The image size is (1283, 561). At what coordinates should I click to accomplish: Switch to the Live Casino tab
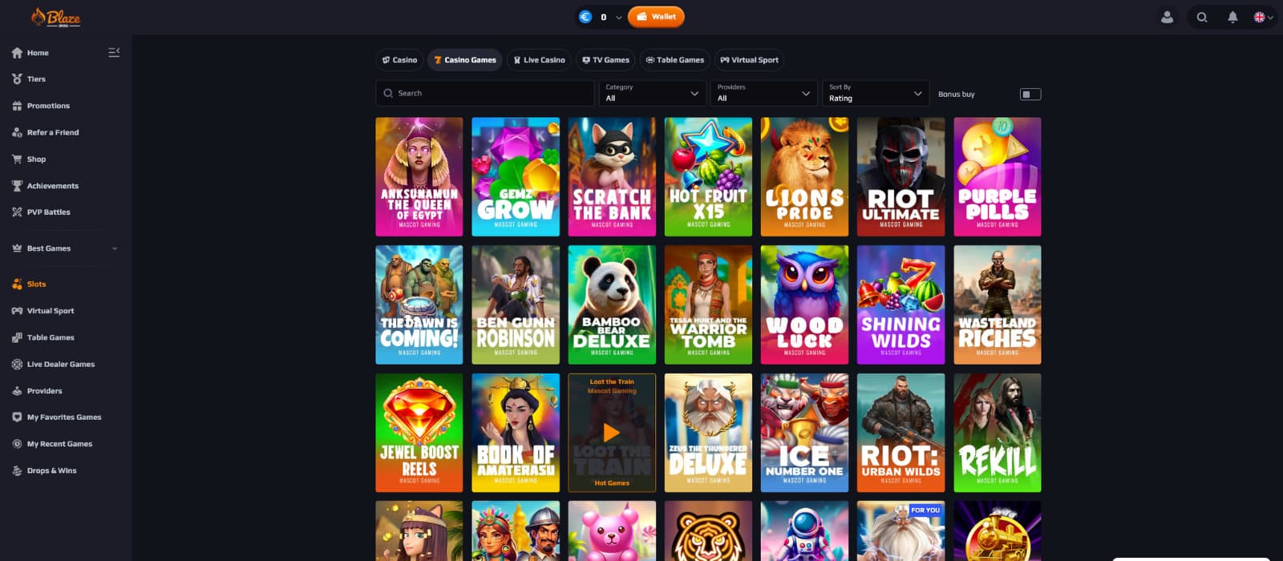(x=539, y=60)
